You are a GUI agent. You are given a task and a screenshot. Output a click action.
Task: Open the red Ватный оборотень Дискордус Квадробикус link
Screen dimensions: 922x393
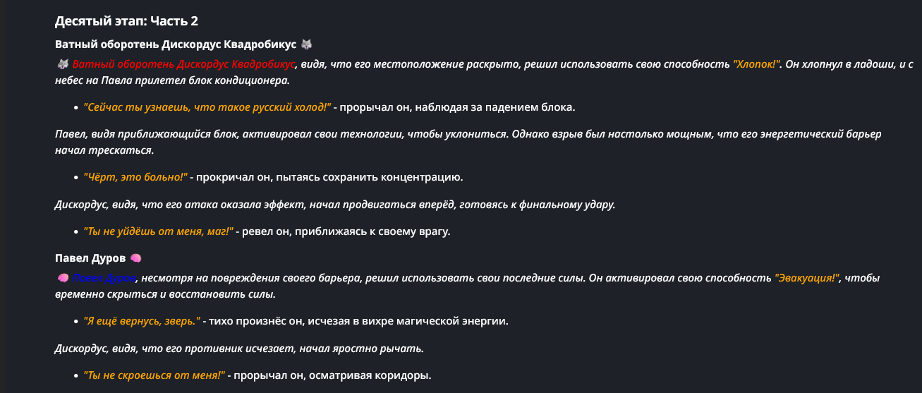(183, 64)
